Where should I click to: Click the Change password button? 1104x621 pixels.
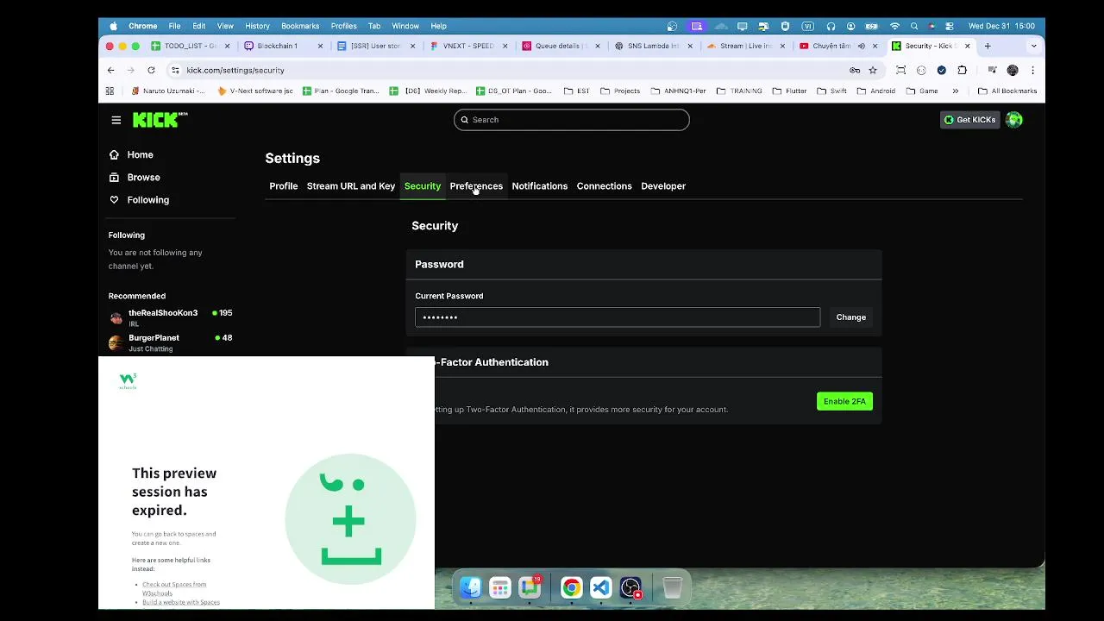pyautogui.click(x=850, y=317)
